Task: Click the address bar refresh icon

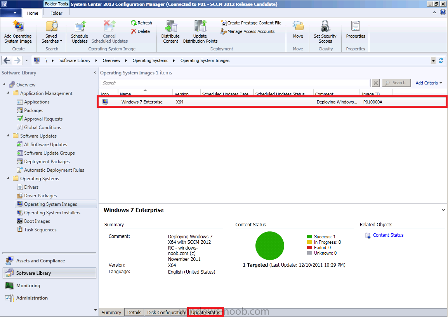Action: click(x=441, y=60)
